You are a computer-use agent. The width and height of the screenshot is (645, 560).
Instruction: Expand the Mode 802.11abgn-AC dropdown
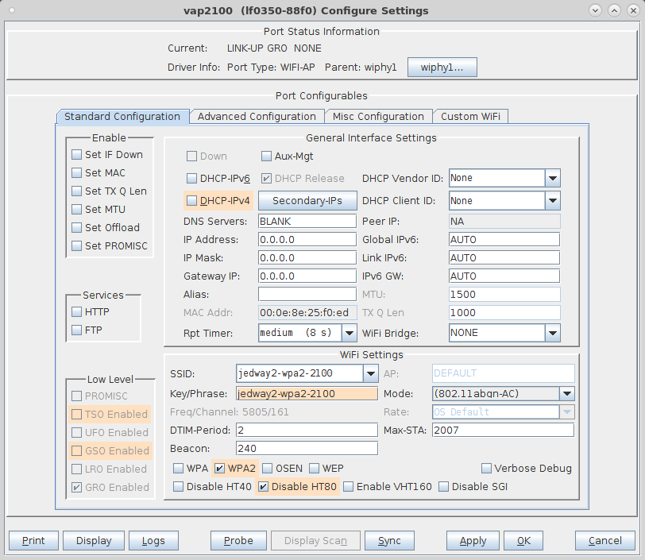(567, 394)
